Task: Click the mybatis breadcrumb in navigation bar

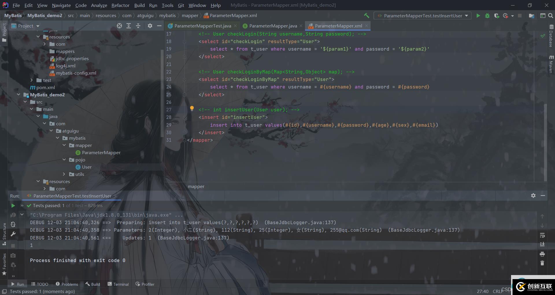Action: 167,16
